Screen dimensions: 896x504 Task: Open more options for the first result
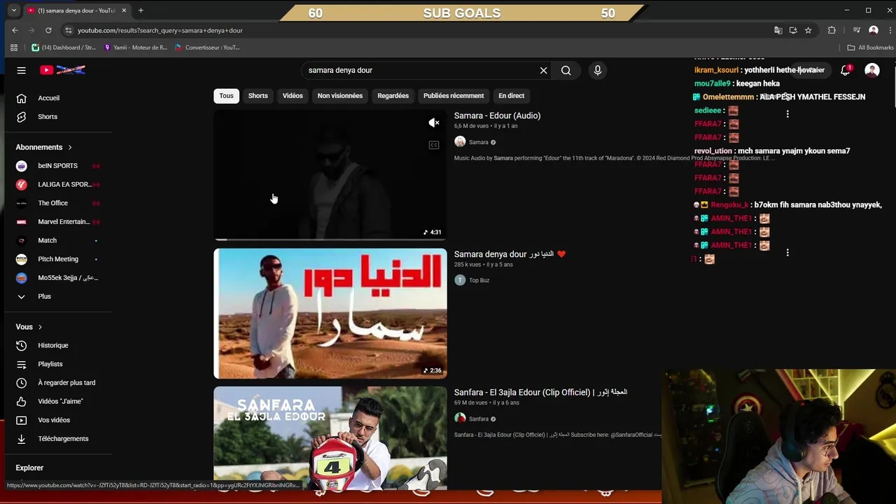coord(787,114)
